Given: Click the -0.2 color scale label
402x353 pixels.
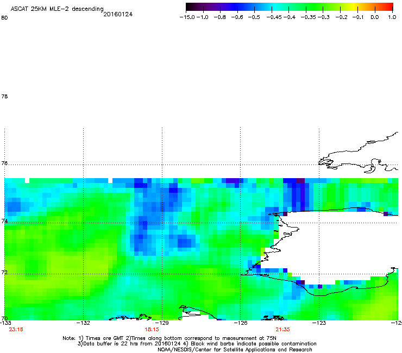Looking at the screenshot, I should click(341, 17).
